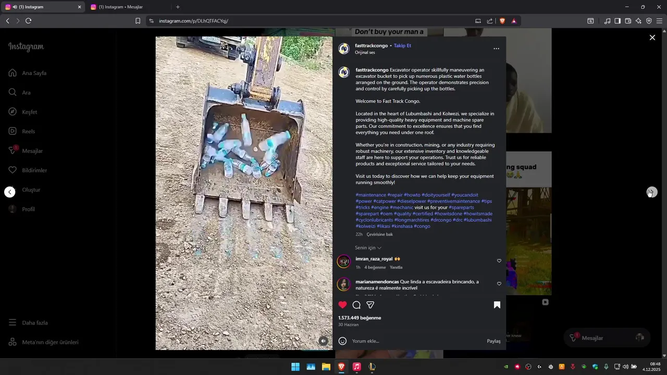Open Apple Music app in taskbar
The image size is (667, 375).
tap(356, 367)
